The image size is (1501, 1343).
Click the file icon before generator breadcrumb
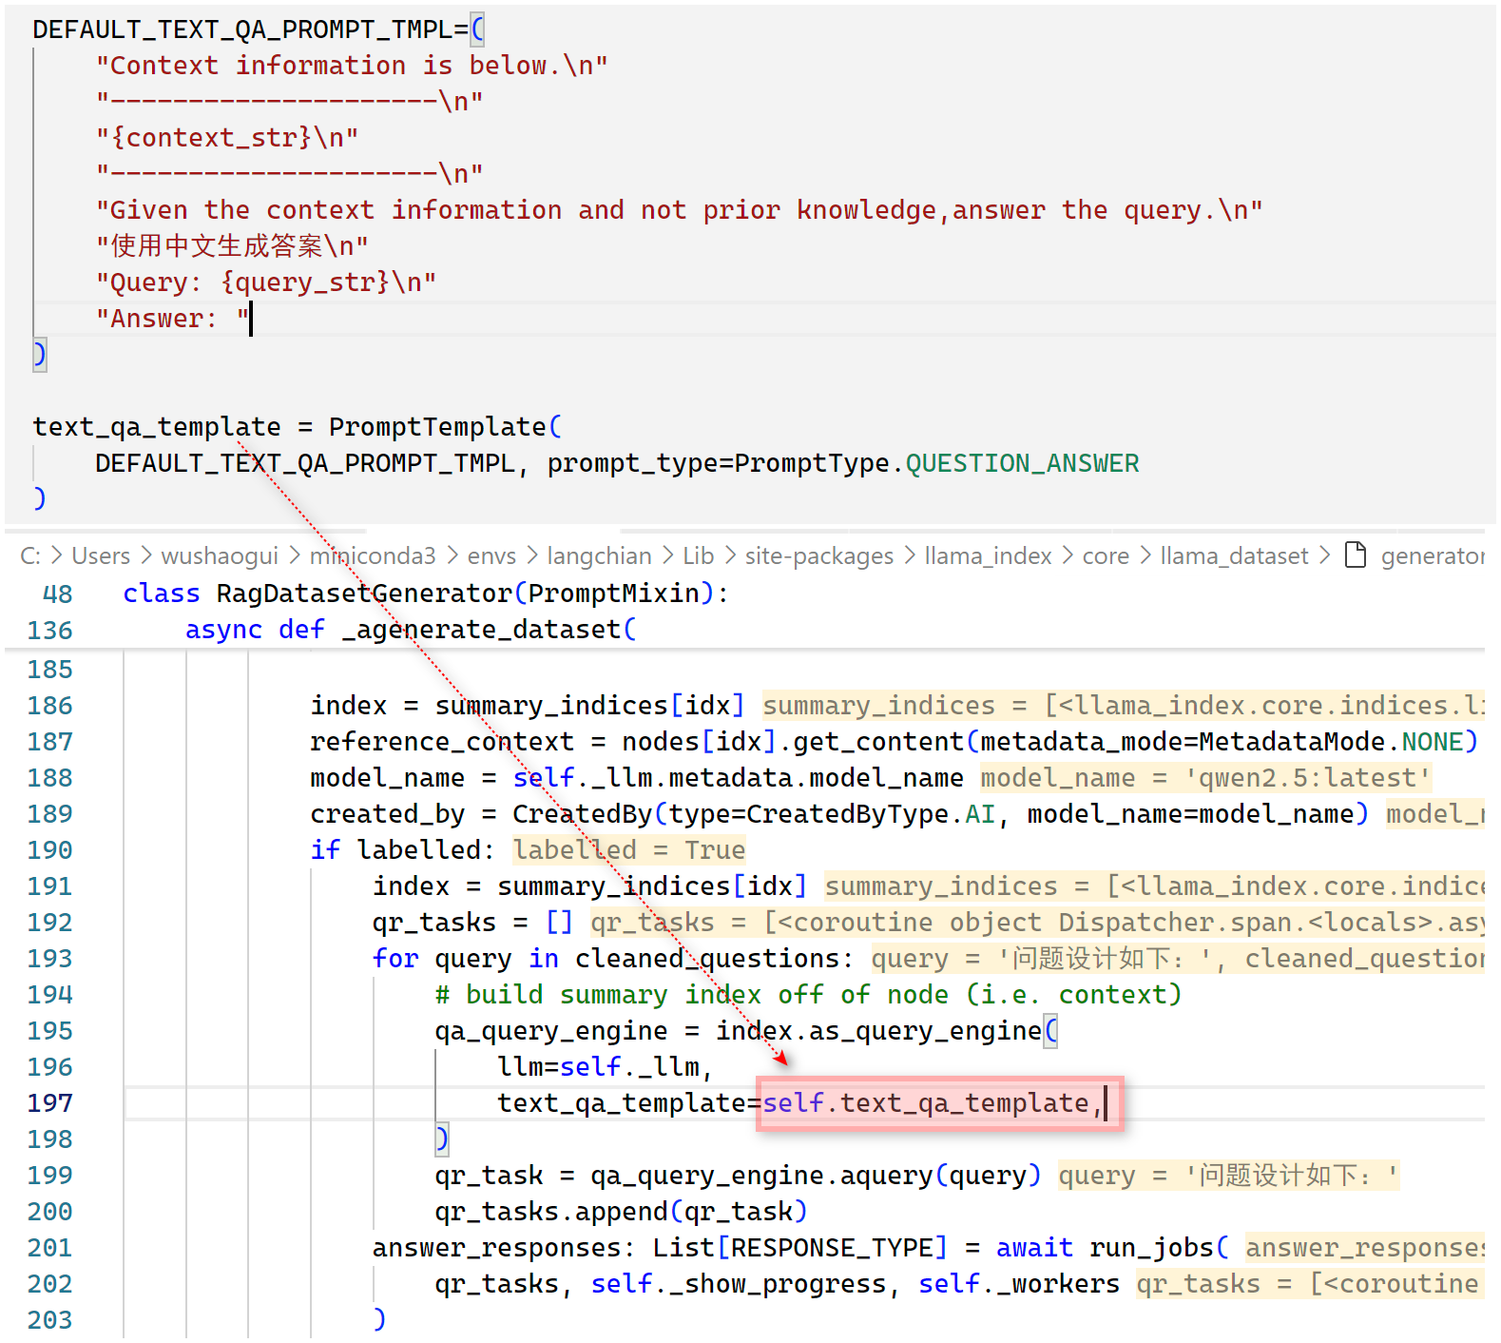(x=1356, y=555)
